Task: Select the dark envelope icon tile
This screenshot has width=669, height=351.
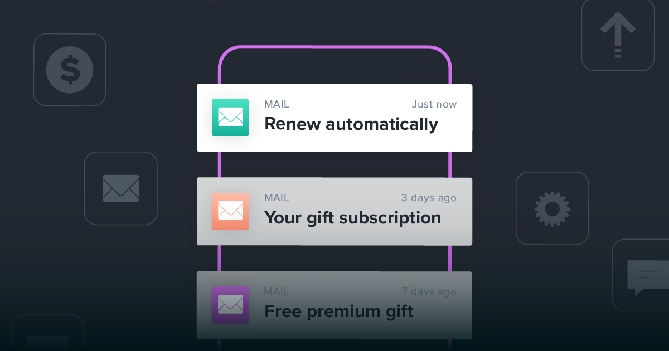Action: (121, 188)
